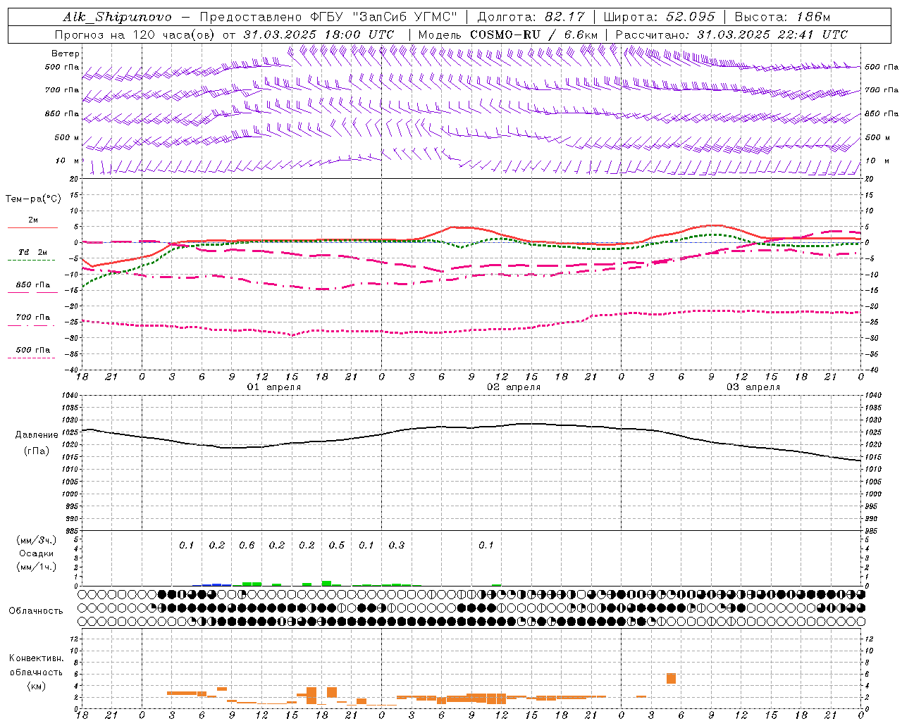Click the longitude value Долгота: 82.17

click(x=531, y=17)
